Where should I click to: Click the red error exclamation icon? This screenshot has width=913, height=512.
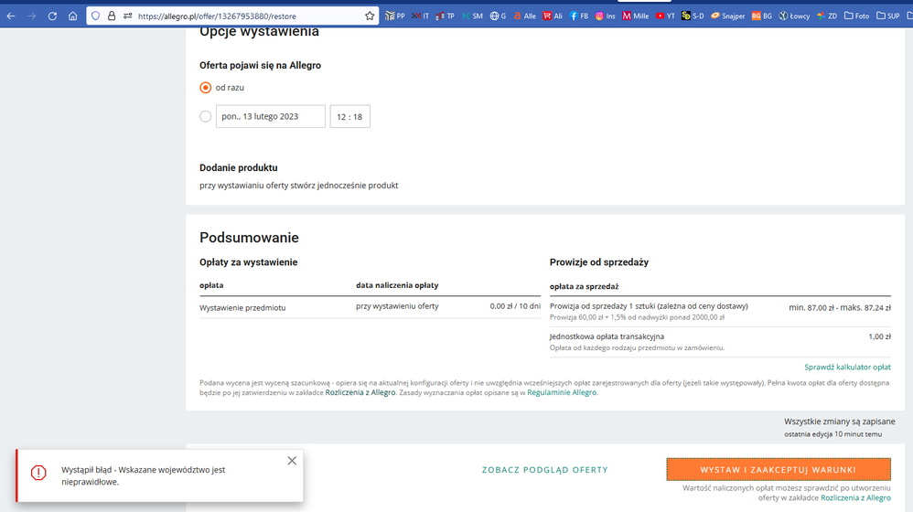38,473
